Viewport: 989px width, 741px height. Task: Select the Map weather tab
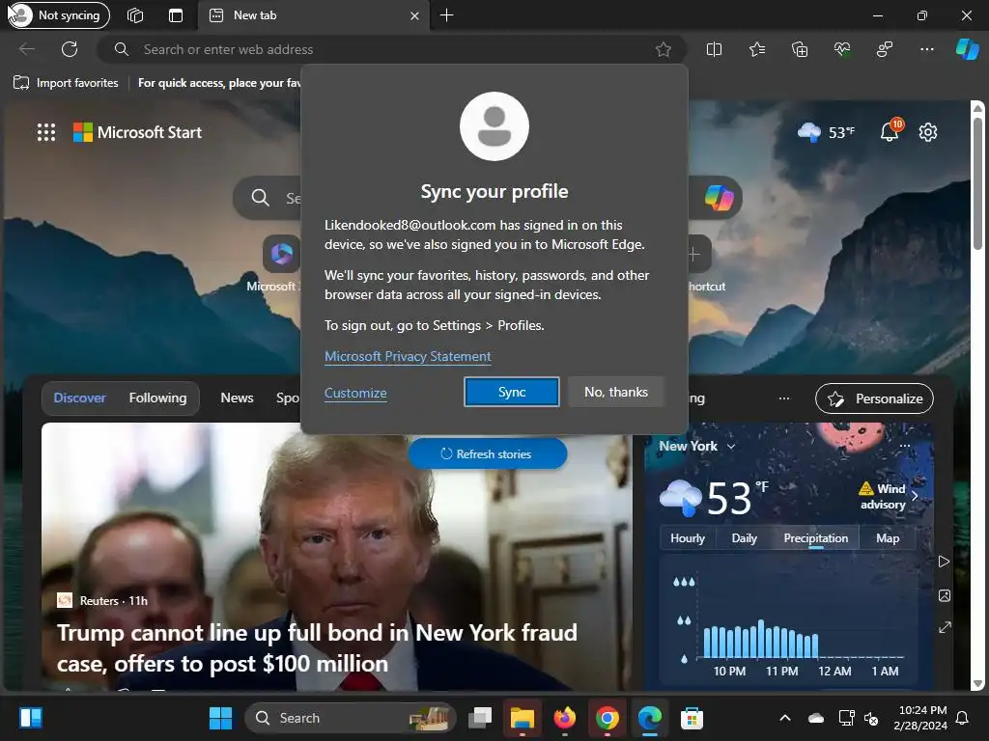pyautogui.click(x=888, y=538)
